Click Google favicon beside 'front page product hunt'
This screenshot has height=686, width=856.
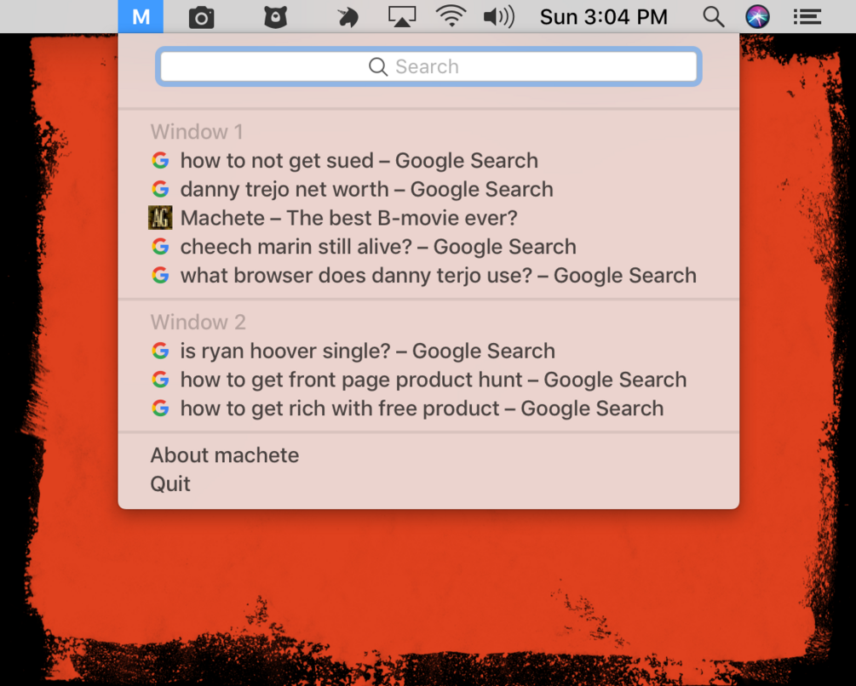click(160, 380)
